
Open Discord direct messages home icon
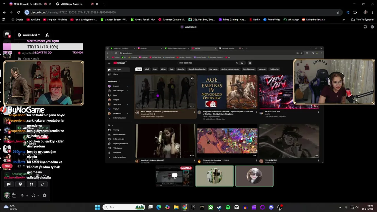[7, 34]
